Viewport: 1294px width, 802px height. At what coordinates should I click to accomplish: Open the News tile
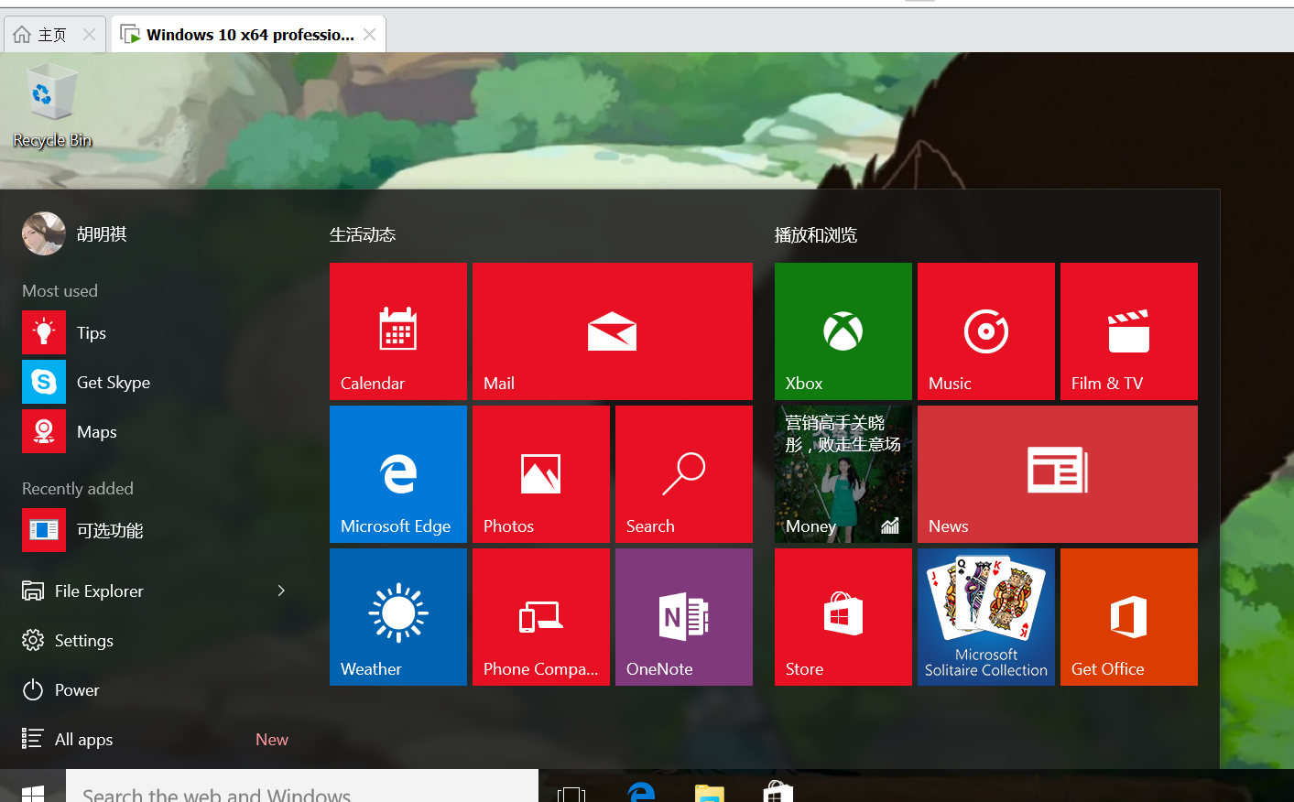[1058, 474]
